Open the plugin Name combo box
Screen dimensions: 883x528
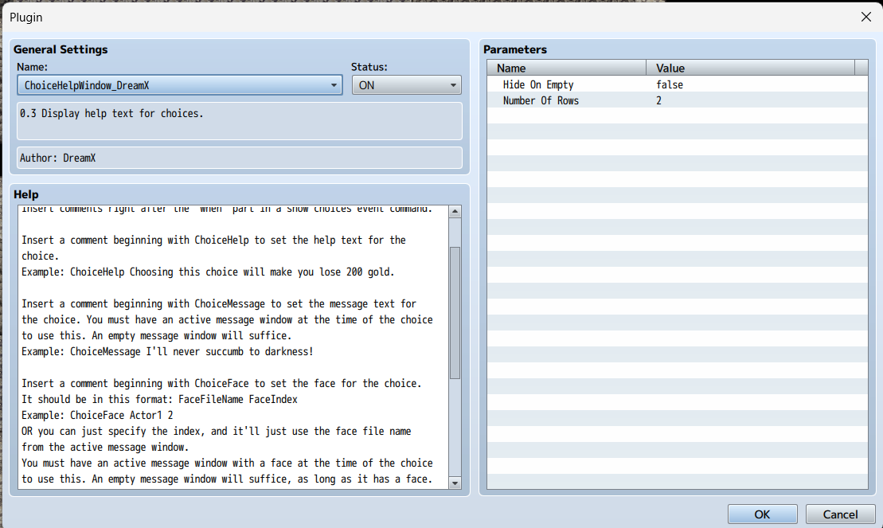click(x=179, y=85)
